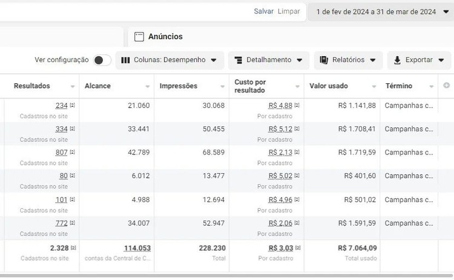This screenshot has width=454, height=280.
Task: Click the Anúncios panel icon
Action: (x=139, y=36)
